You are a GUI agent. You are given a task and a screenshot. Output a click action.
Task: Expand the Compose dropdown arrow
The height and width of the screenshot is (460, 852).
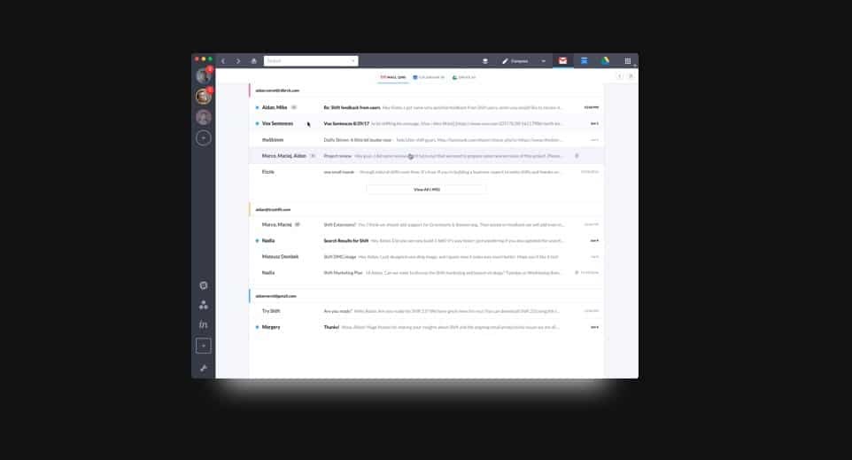point(544,61)
